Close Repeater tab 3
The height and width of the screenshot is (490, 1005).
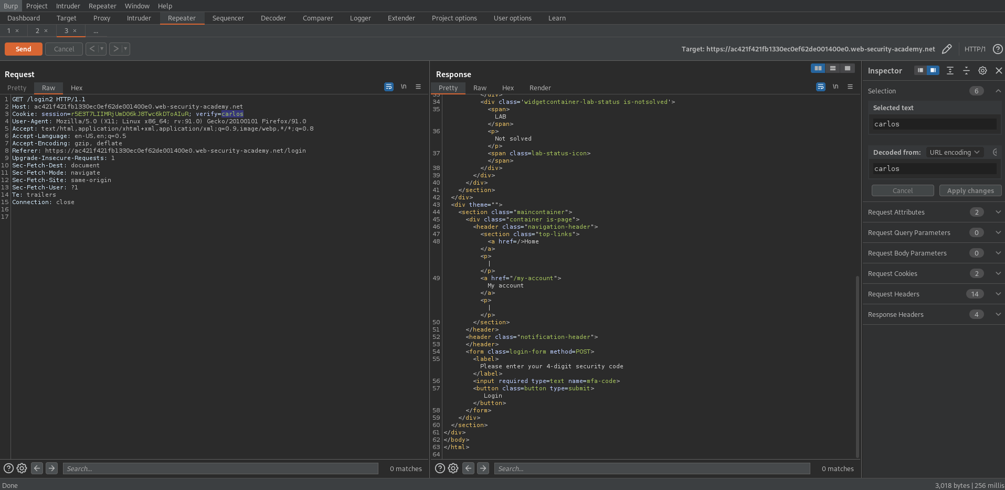pos(75,31)
